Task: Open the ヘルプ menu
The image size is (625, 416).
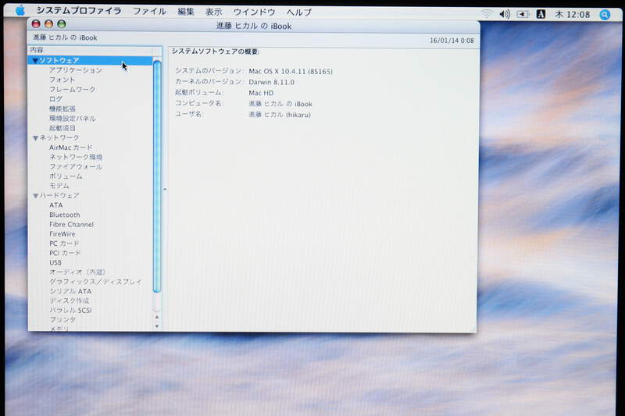Action: coord(299,12)
